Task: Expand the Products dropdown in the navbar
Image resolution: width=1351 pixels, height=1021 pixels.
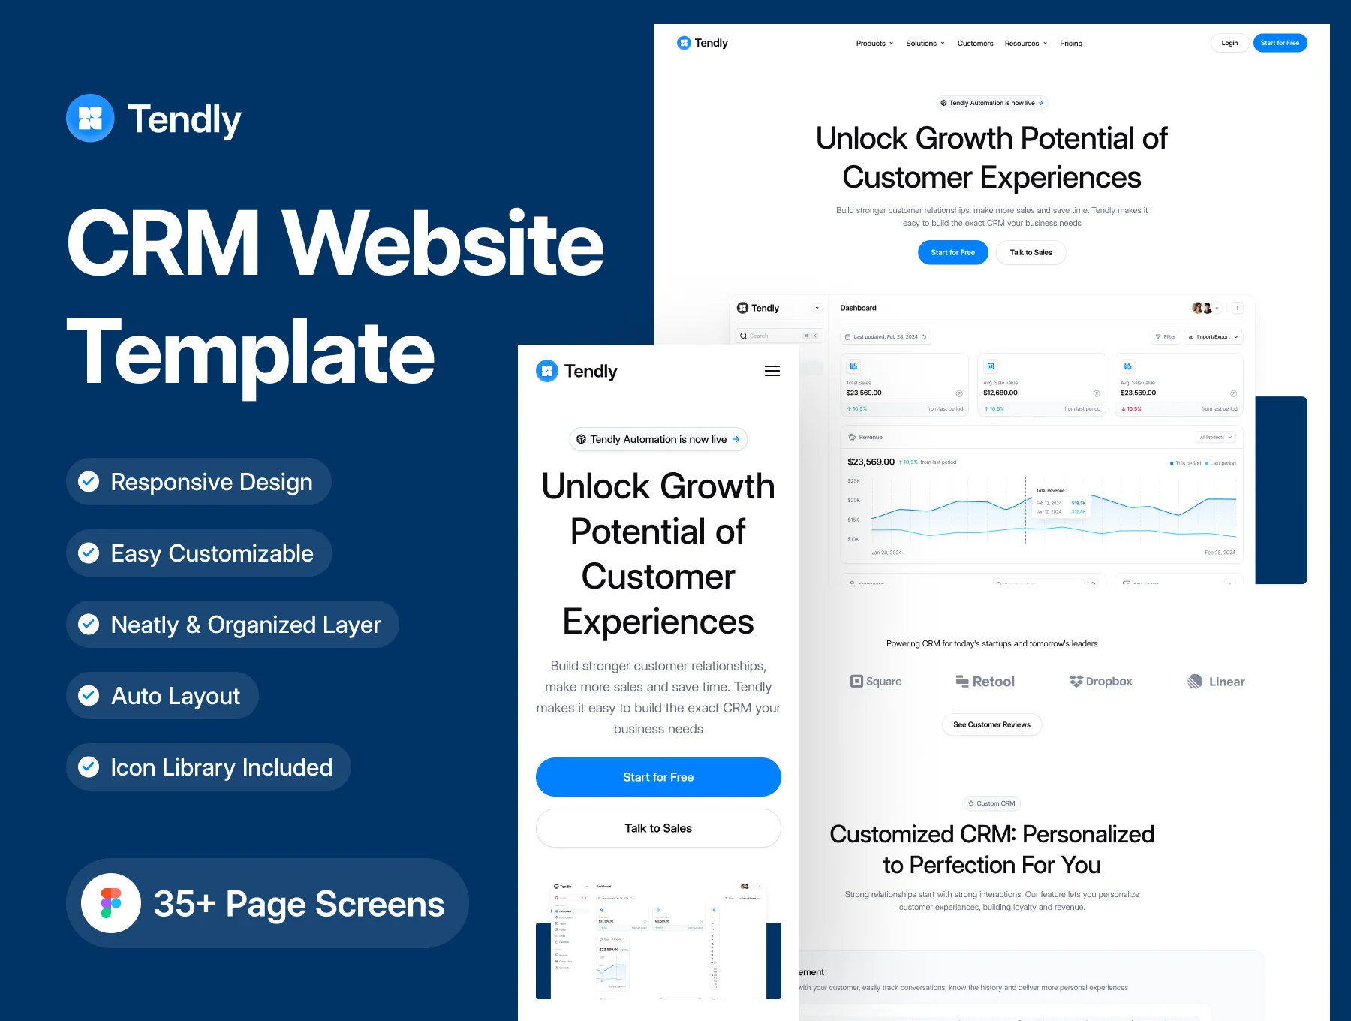Action: coord(874,44)
